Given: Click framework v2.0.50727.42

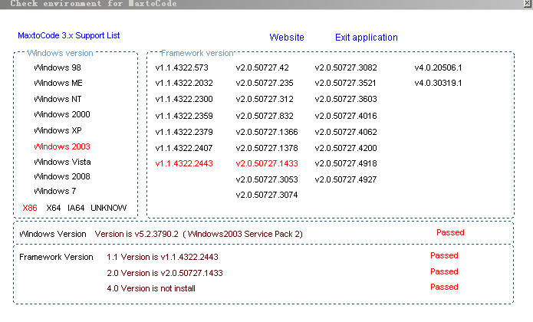Looking at the screenshot, I should point(262,67).
